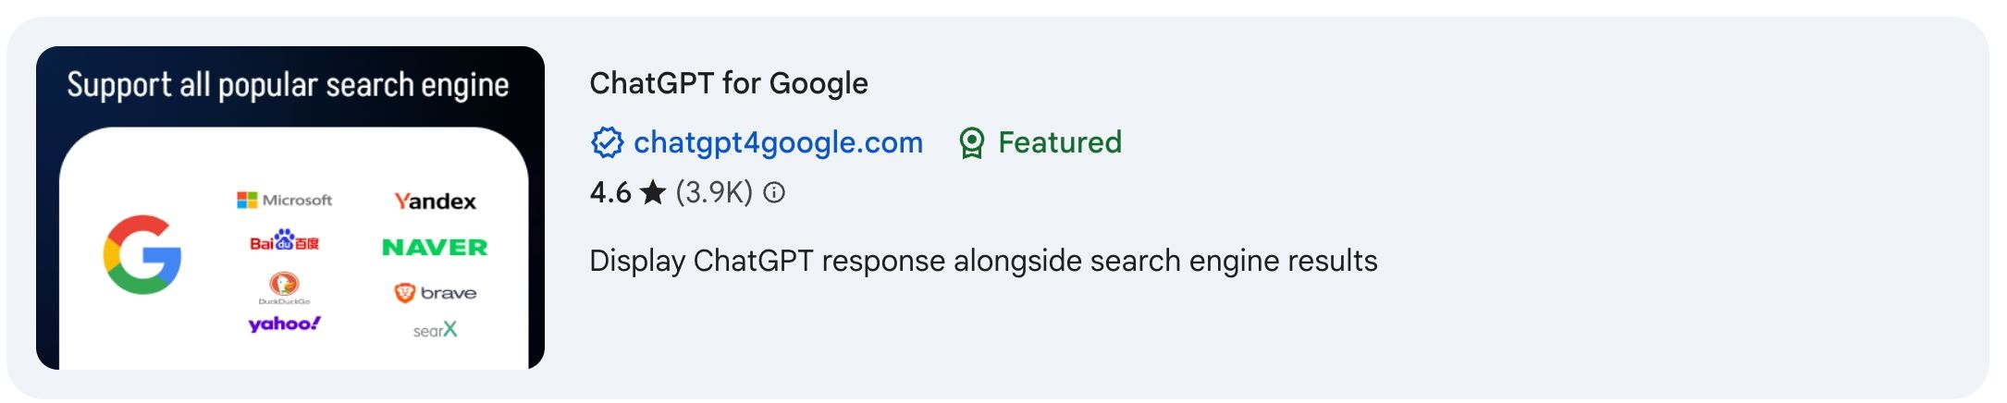This screenshot has width=2007, height=403.
Task: Visit the chatgpt4google.com publisher link
Action: tap(778, 142)
